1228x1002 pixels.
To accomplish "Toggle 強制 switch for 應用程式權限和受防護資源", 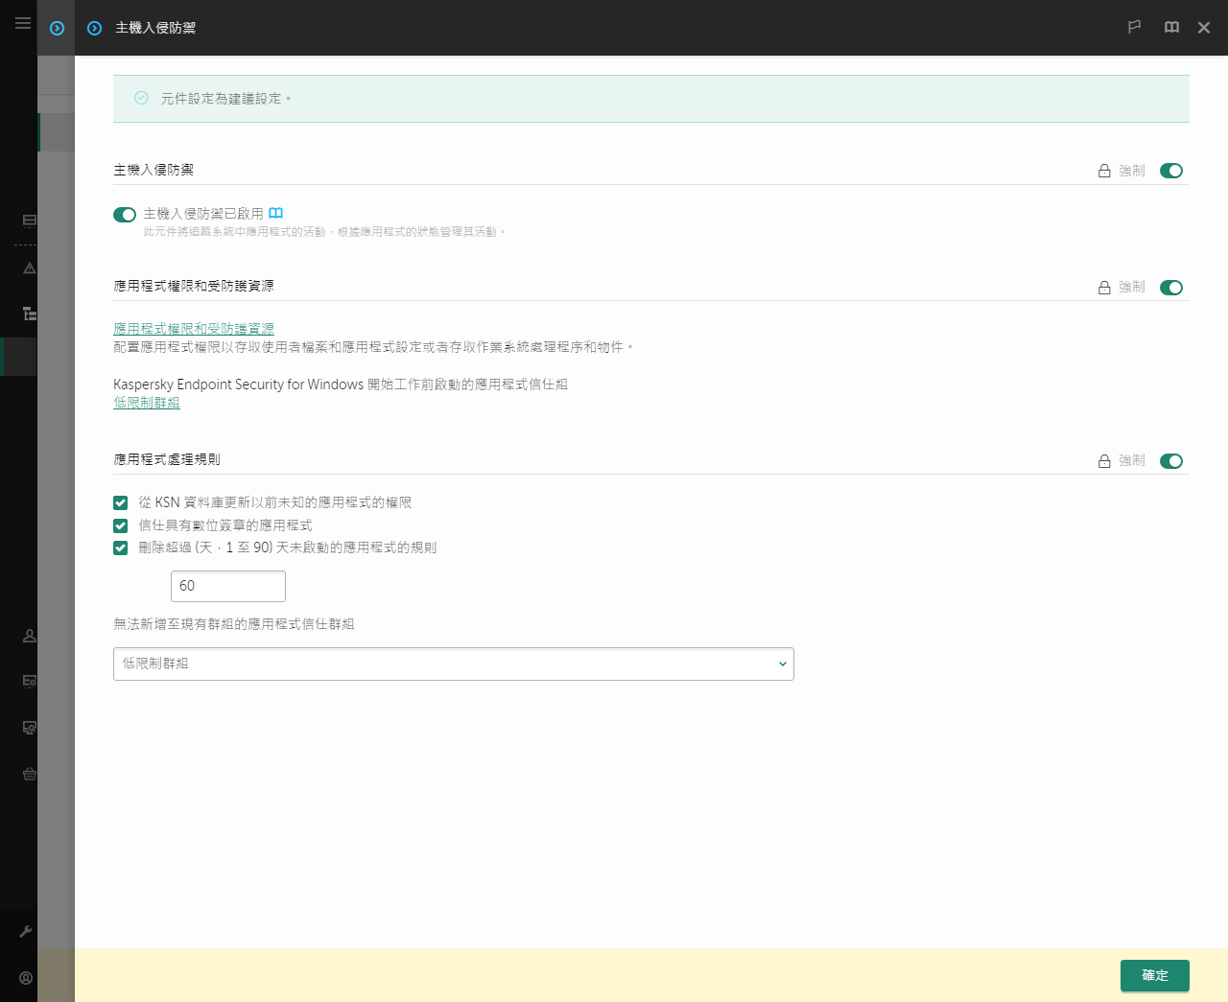I will coord(1171,288).
